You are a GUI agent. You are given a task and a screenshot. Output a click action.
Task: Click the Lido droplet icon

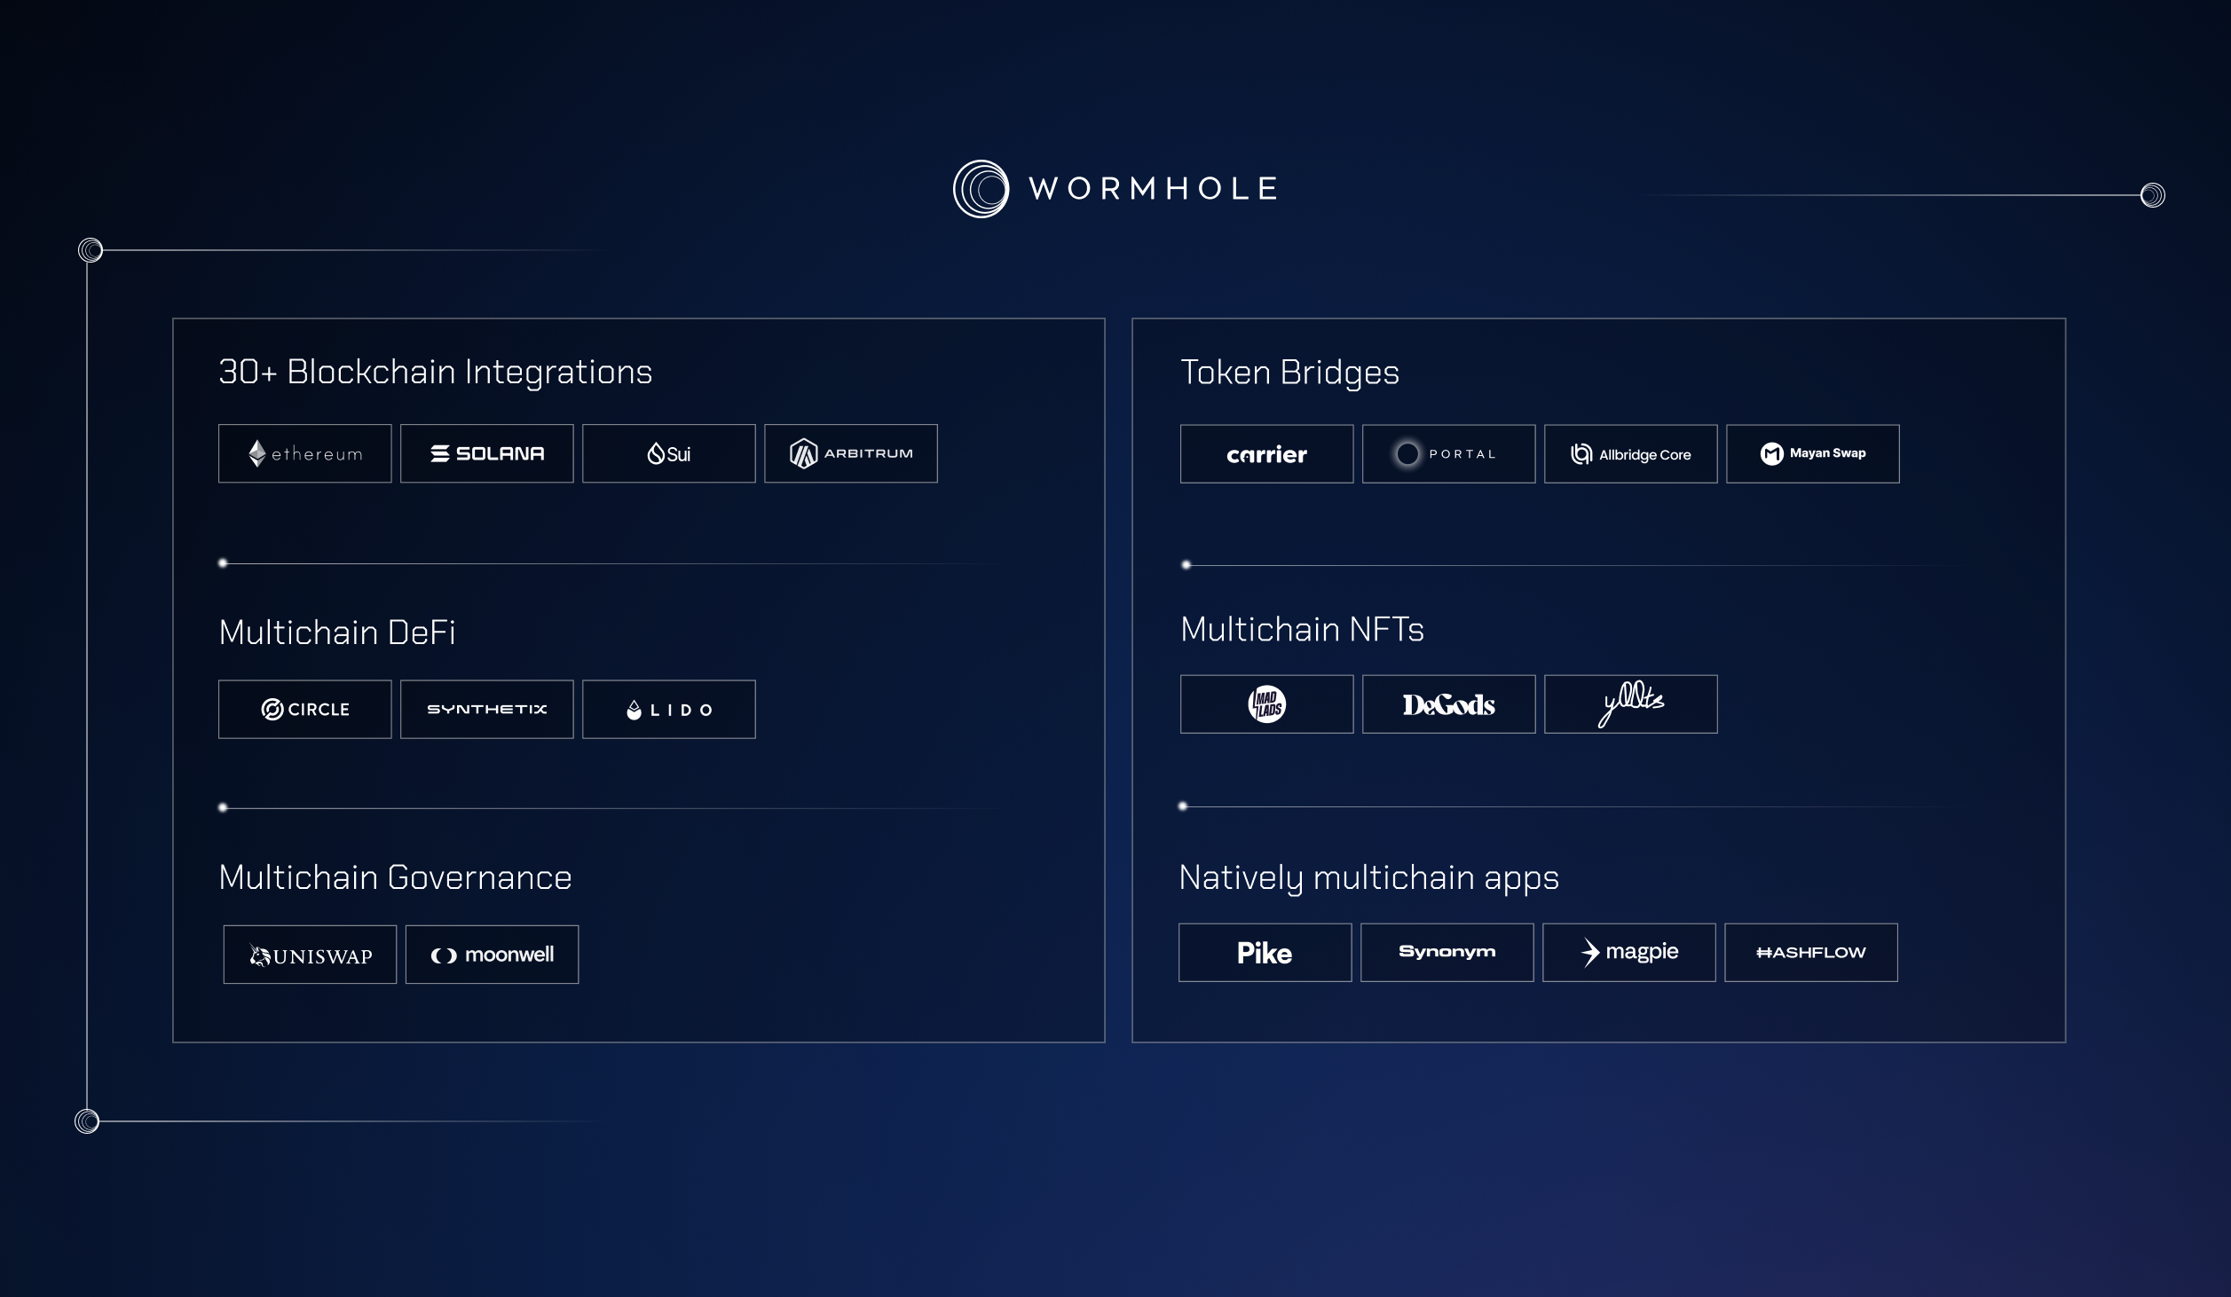click(635, 709)
